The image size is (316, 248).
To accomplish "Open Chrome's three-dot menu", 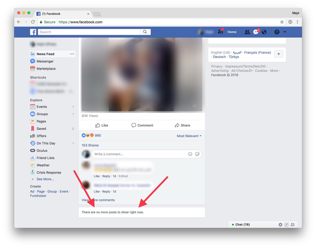I will (297, 22).
